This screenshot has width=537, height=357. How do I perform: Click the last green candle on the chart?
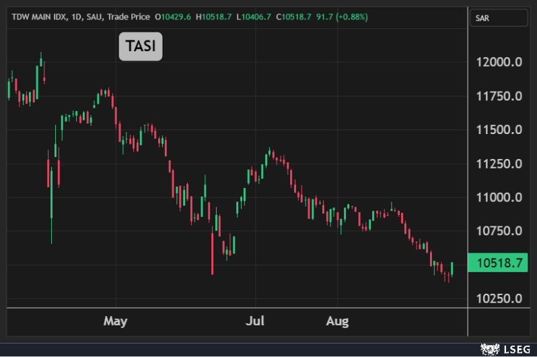pyautogui.click(x=452, y=269)
